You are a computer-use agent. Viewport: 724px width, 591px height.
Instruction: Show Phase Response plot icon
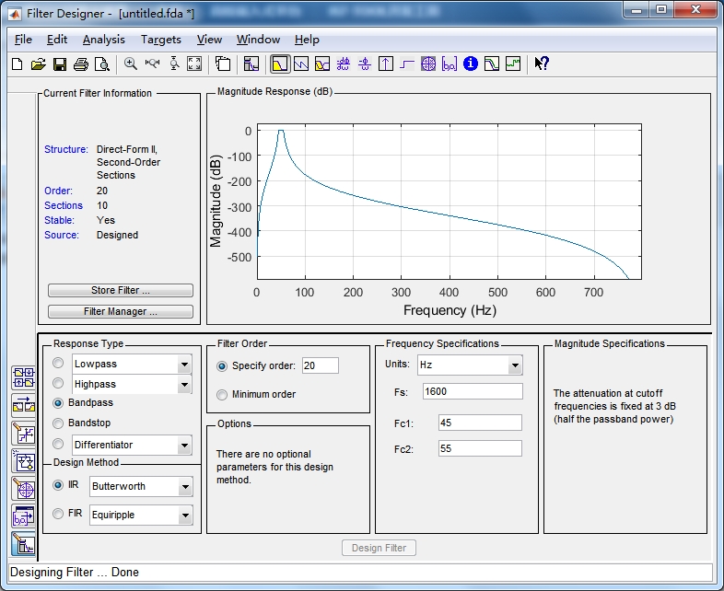[x=301, y=64]
